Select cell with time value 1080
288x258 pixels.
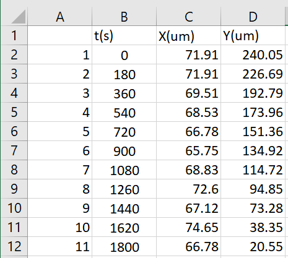124,170
